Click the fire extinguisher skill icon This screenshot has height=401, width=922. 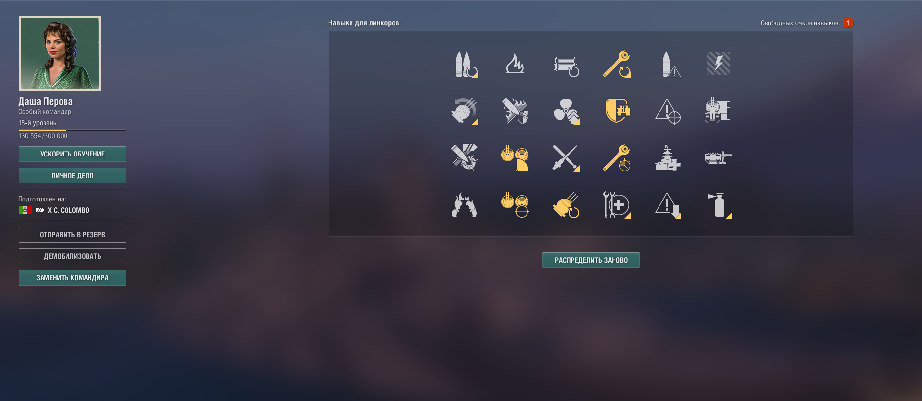click(x=719, y=205)
